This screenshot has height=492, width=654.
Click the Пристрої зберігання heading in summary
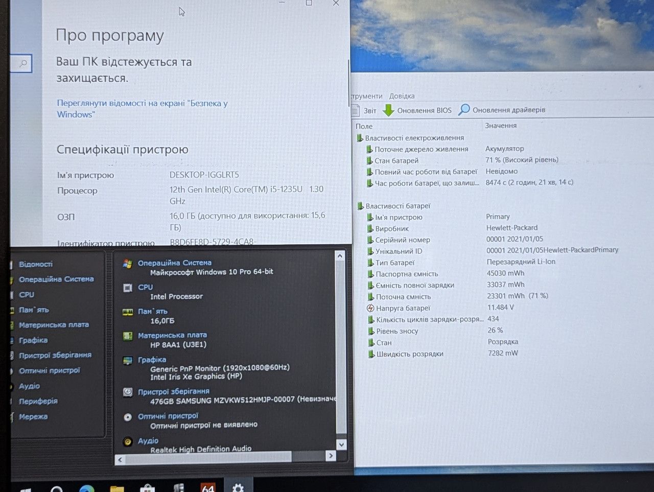click(173, 391)
